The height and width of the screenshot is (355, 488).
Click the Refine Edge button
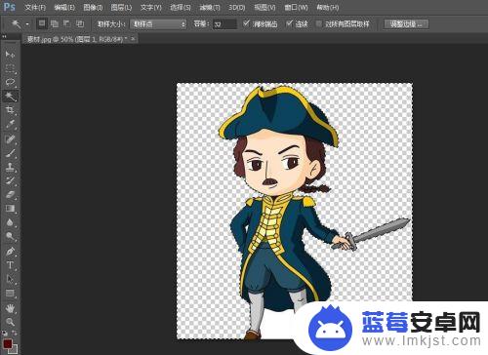coord(406,24)
